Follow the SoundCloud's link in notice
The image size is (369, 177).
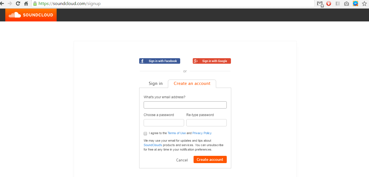pyautogui.click(x=153, y=145)
